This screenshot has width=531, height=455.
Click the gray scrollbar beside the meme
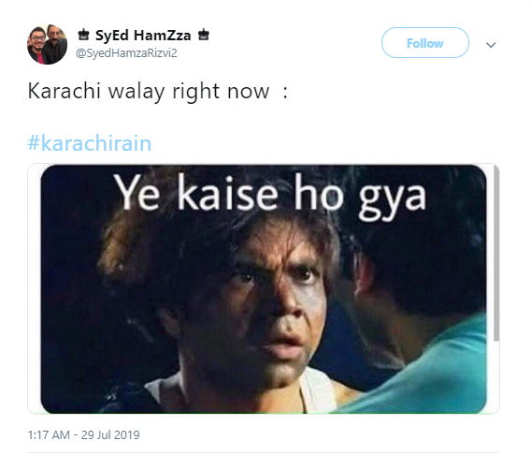[x=496, y=254]
